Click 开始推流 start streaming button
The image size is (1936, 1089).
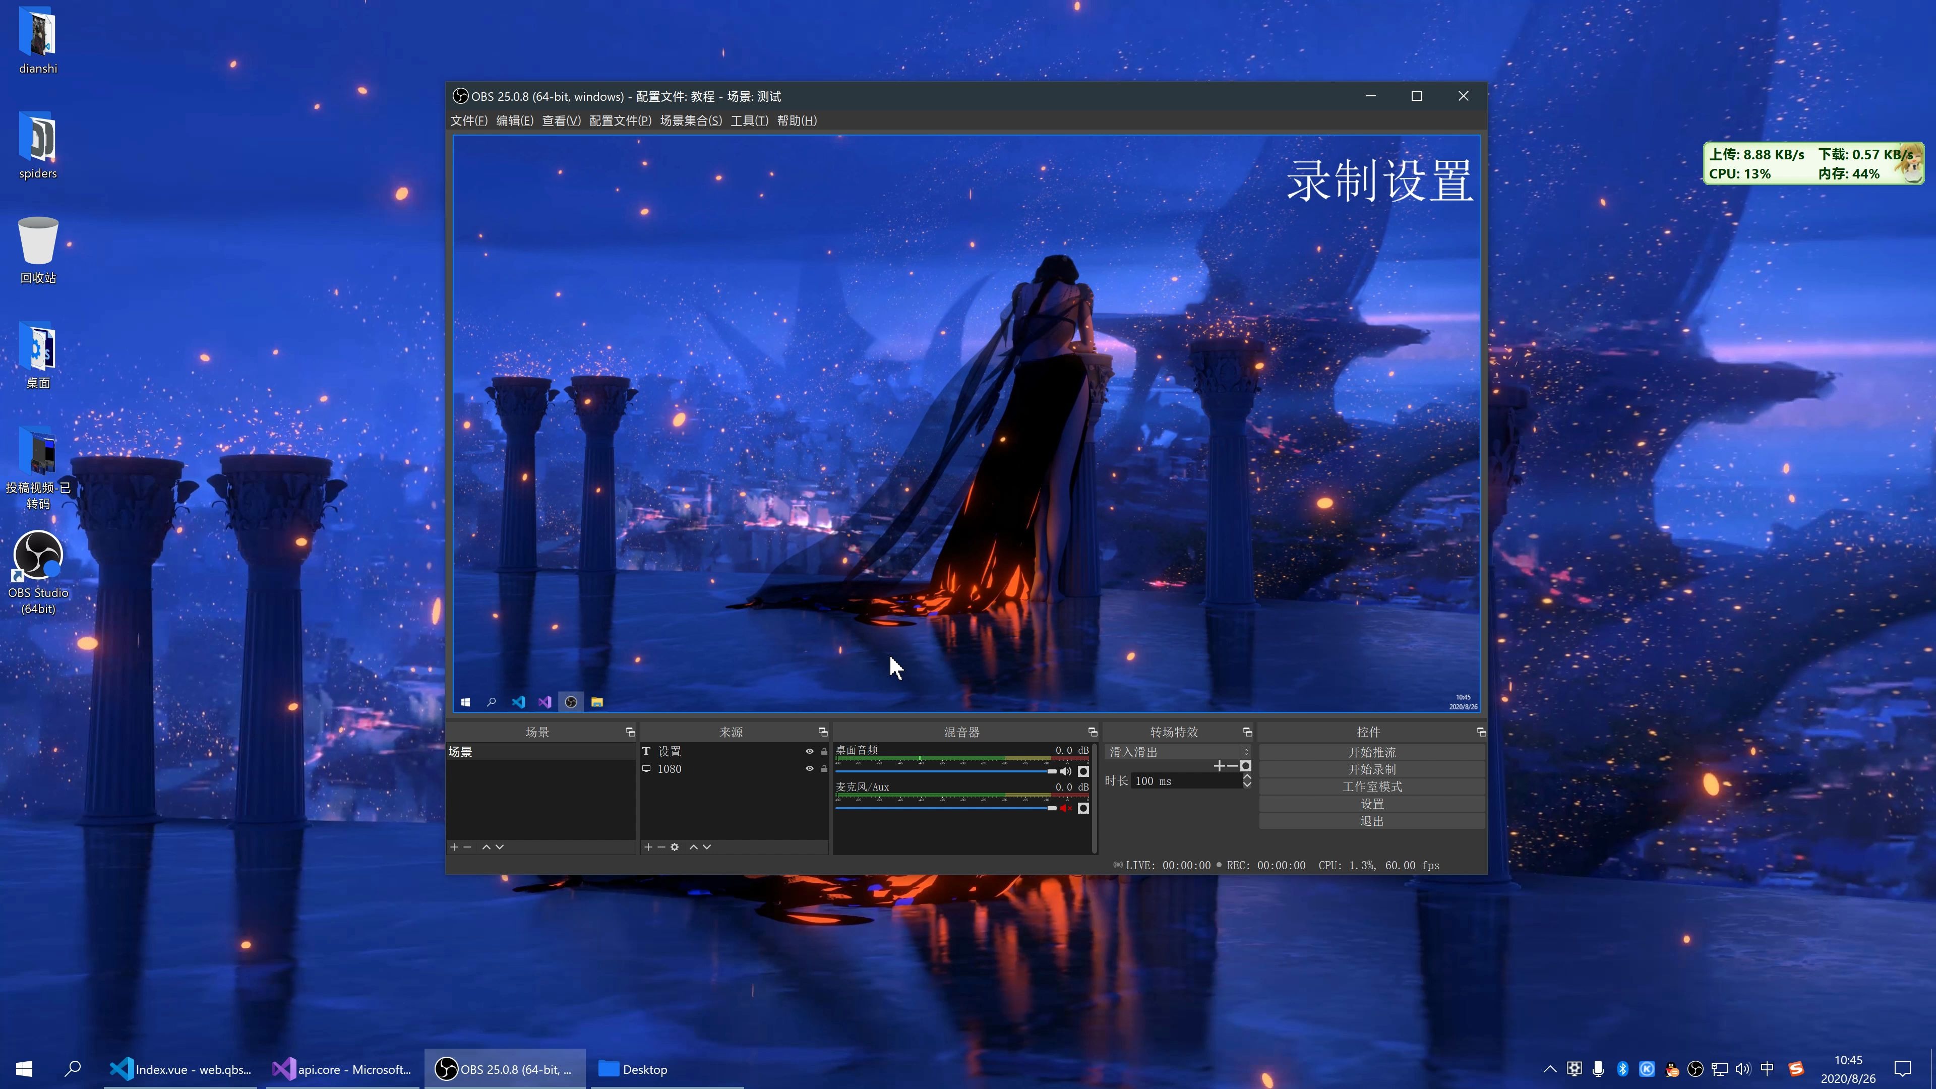point(1371,752)
